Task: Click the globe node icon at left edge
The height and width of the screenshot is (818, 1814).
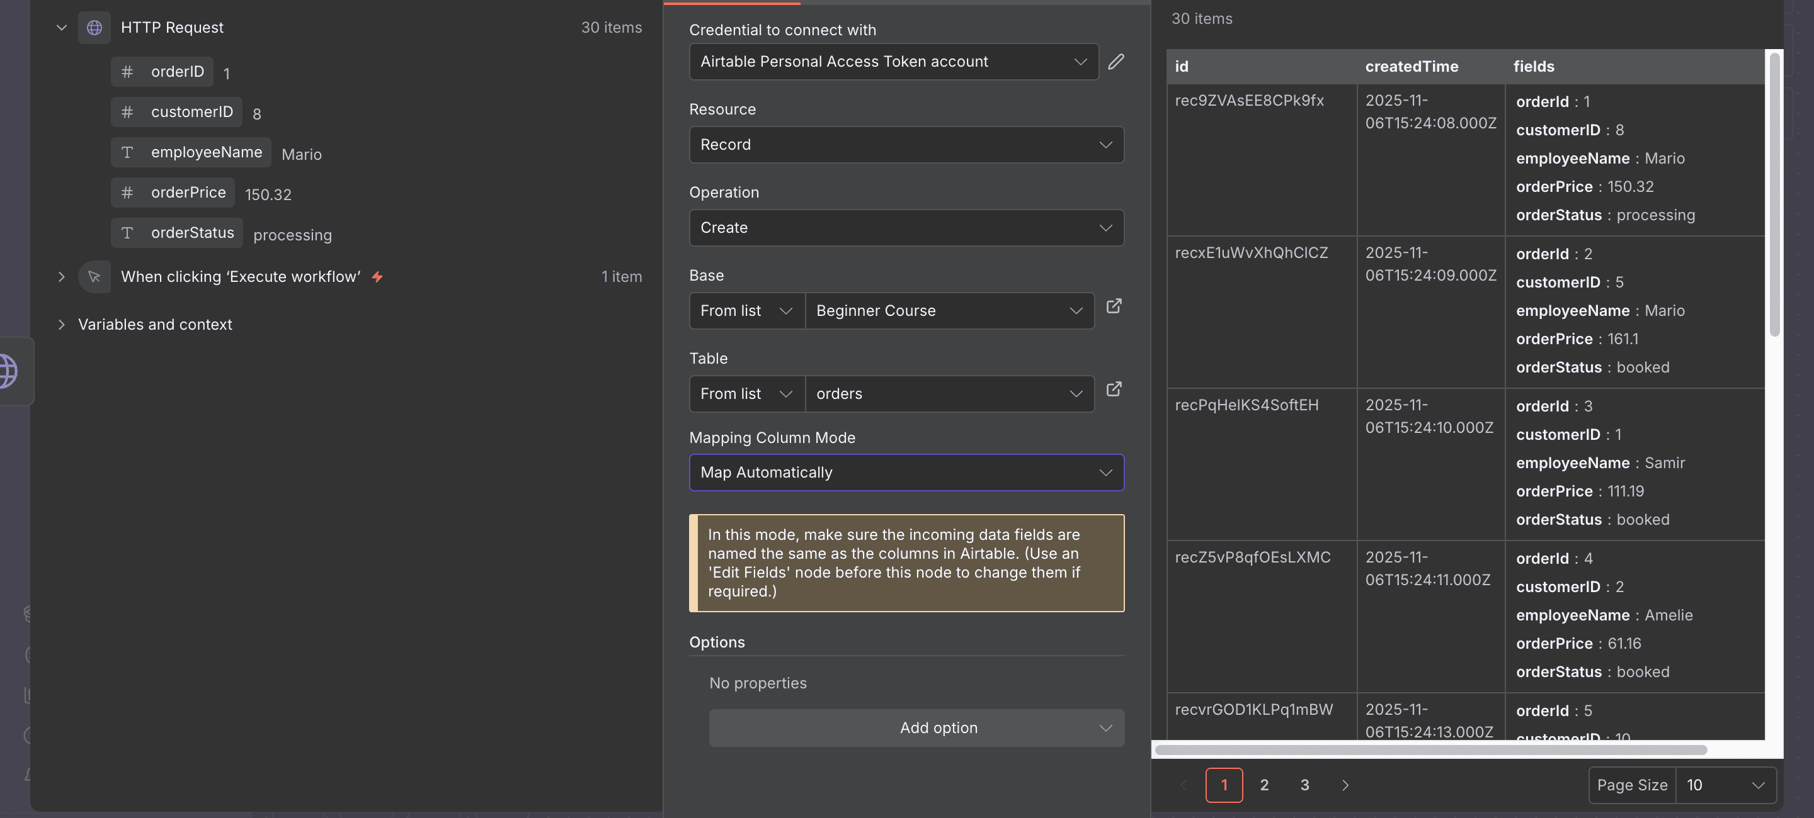Action: (7, 371)
